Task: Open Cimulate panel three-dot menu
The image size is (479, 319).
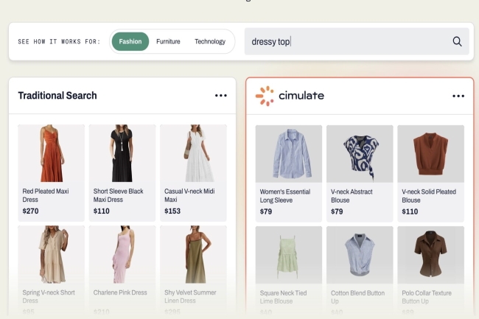Action: 458,96
